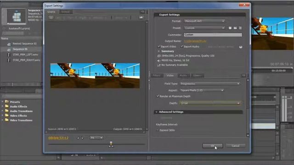Toggle the Export Video checkbox
The image size is (294, 165).
tap(159, 46)
